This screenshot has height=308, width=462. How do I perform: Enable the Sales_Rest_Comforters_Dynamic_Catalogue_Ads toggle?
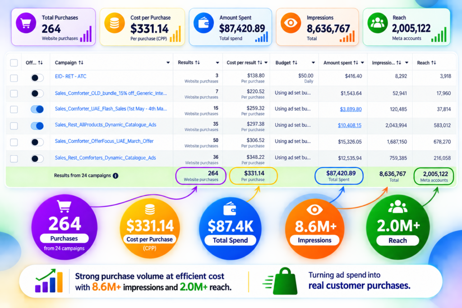[x=37, y=159]
